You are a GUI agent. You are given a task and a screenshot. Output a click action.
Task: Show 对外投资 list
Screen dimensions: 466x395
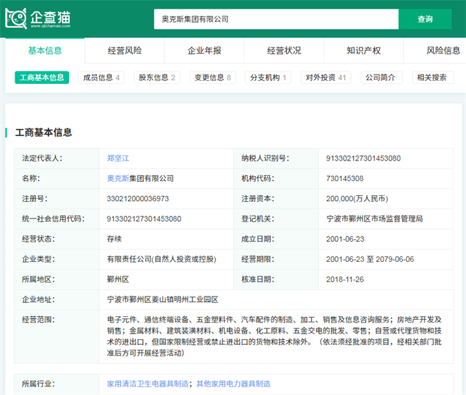(326, 77)
